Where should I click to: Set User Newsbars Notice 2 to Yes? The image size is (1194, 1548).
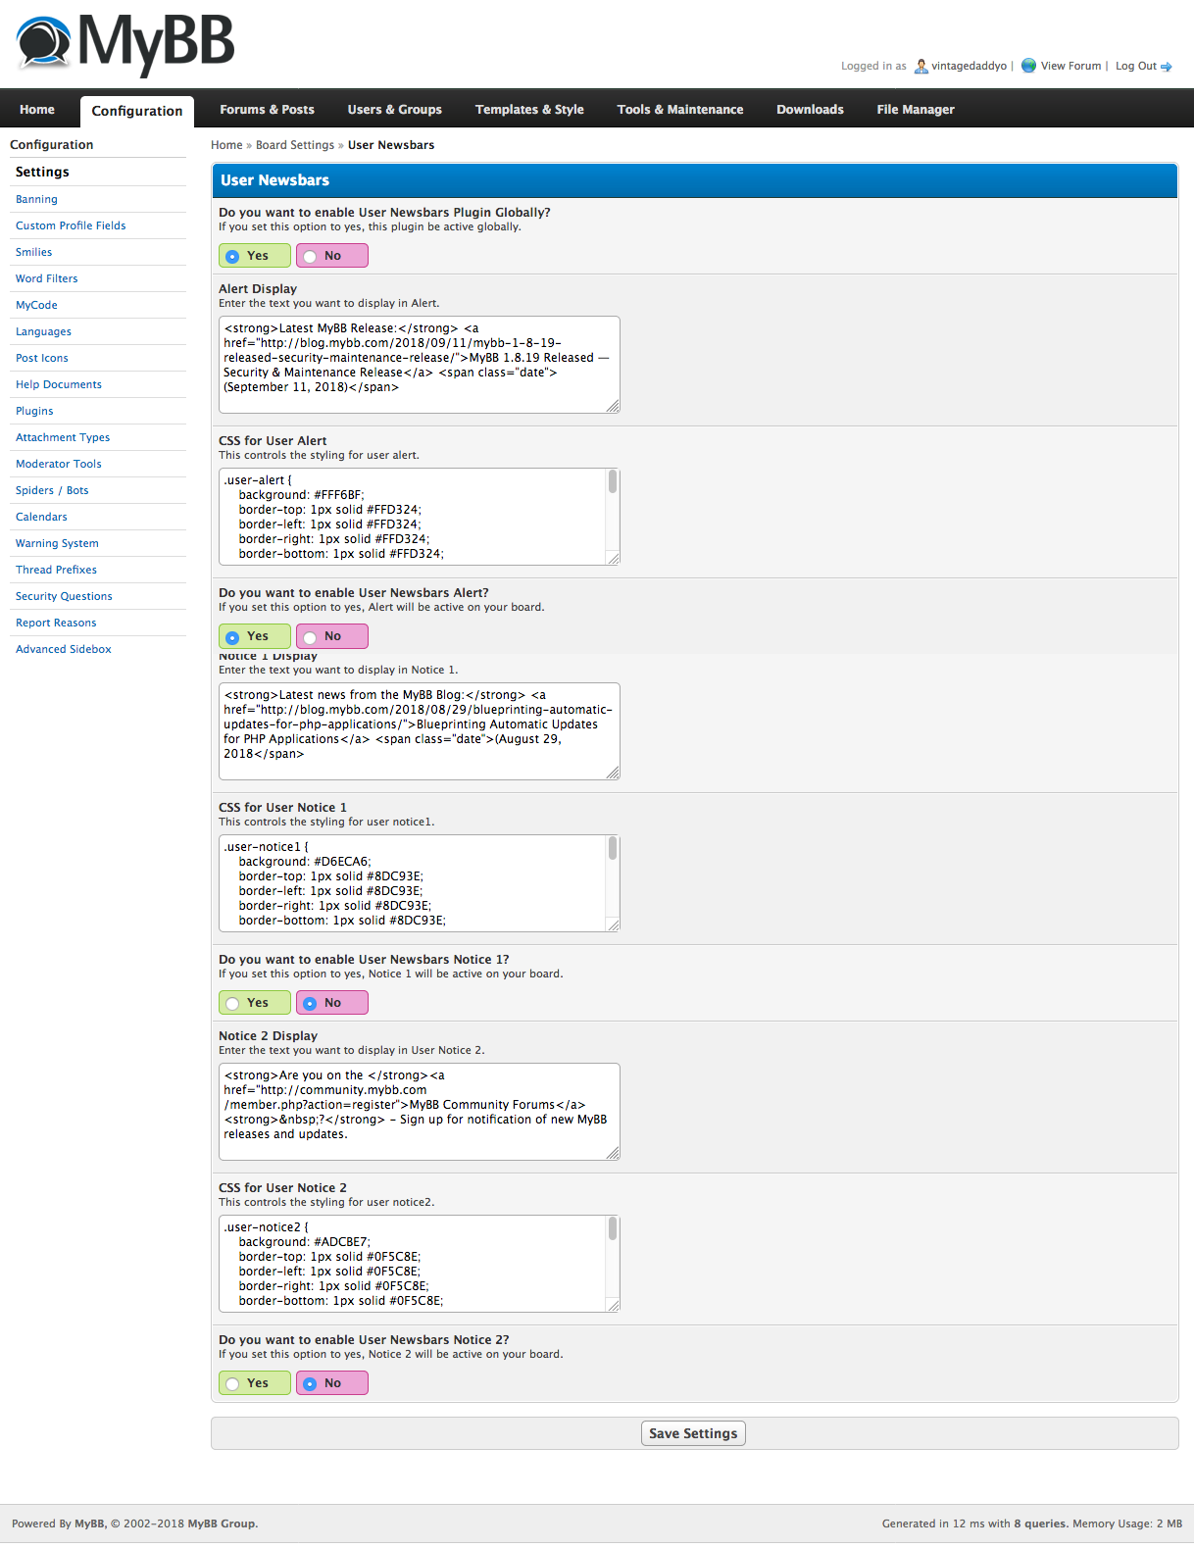click(x=233, y=1384)
